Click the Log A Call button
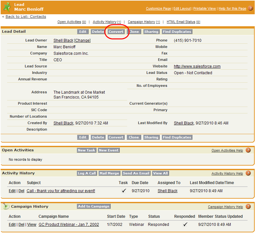 pyautogui.click(x=87, y=173)
